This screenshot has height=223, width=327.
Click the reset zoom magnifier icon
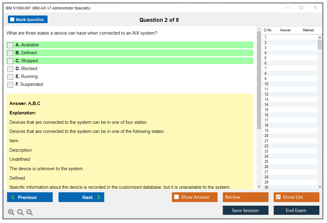pyautogui.click(x=20, y=212)
